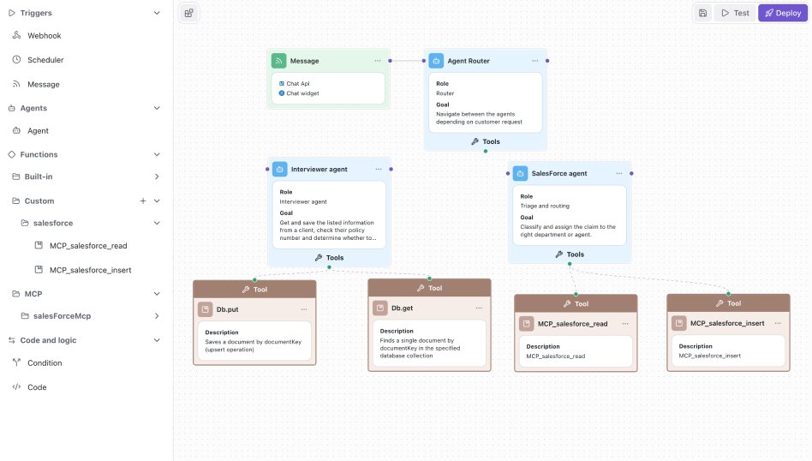Open MCP_salesforce_insert node options menu
Screen dimensions: 812x461
[x=778, y=323]
